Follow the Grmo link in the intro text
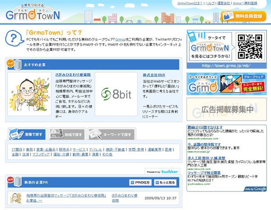Image resolution: width=271 pixels, height=210 pixels. click(x=120, y=39)
